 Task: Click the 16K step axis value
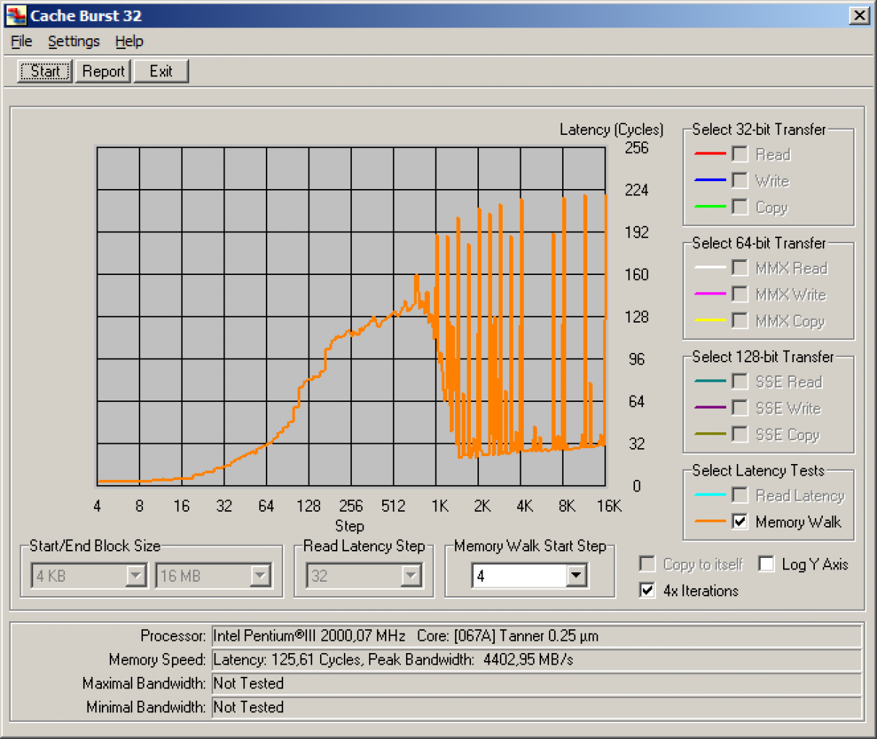pyautogui.click(x=609, y=506)
